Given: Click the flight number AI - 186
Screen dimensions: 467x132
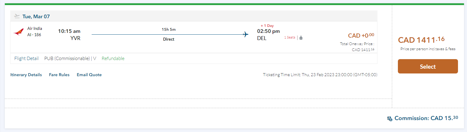Looking at the screenshot, I should 34,35.
